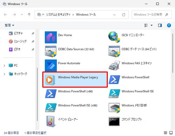Viewport: 175px width, 136px height.
Task: Toggle the preview pane
Action: [160, 25]
